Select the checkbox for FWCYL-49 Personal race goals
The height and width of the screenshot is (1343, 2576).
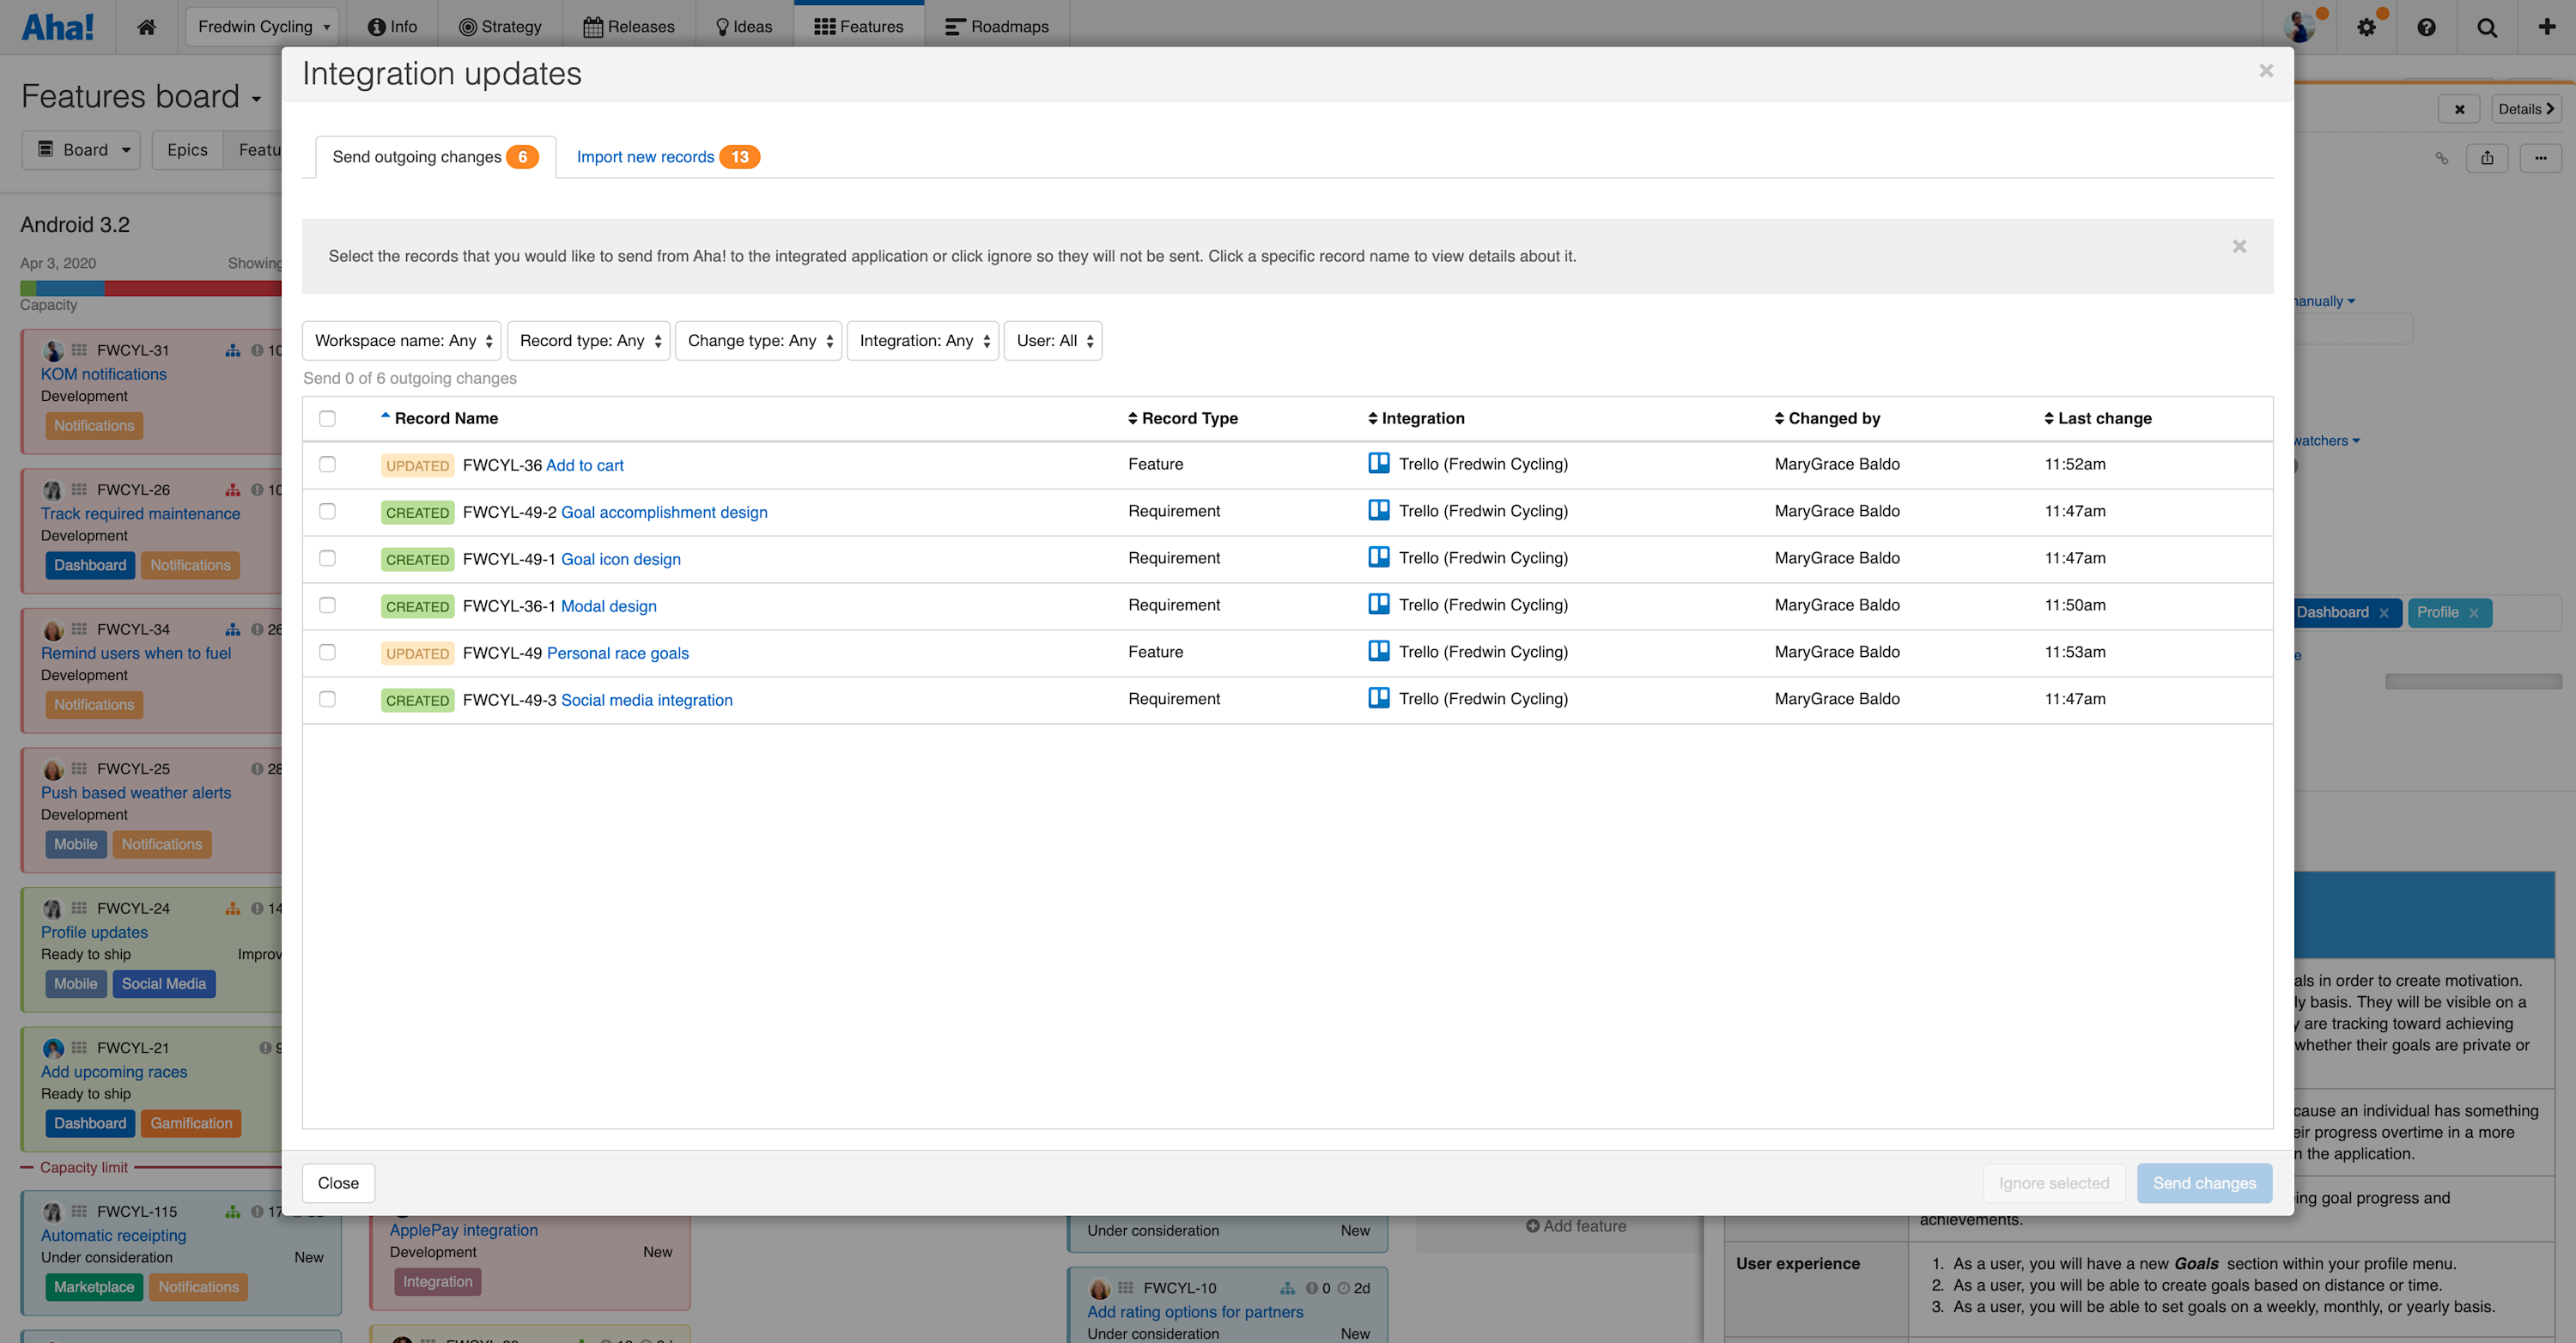tap(327, 652)
